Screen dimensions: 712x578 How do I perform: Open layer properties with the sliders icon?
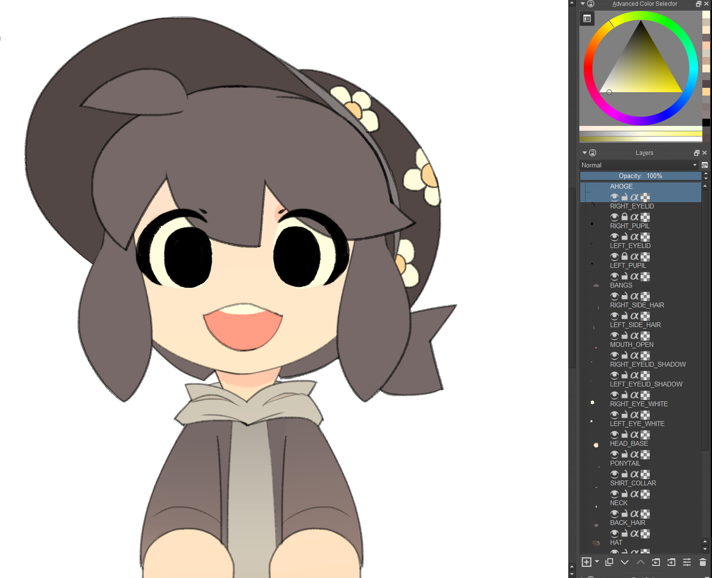point(687,562)
